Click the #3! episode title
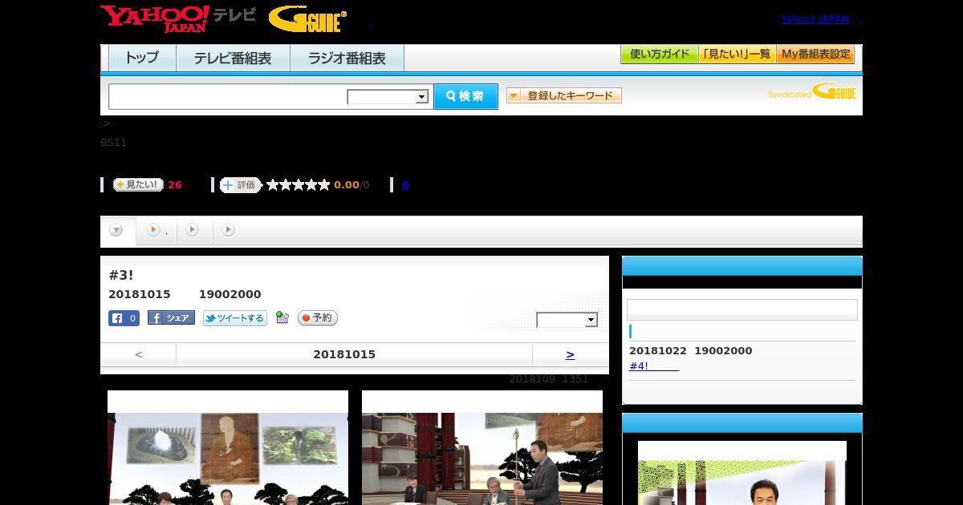Image resolution: width=963 pixels, height=505 pixels. click(120, 276)
